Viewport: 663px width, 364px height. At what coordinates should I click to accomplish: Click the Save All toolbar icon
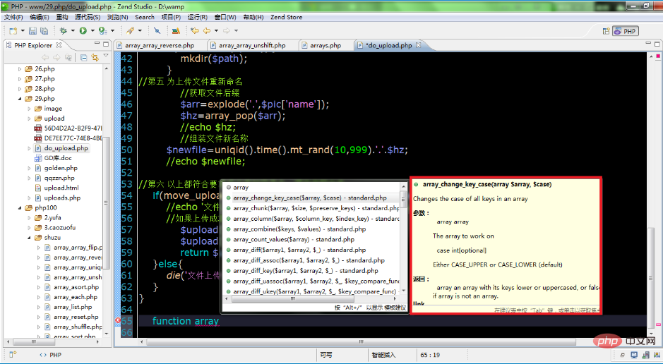pyautogui.click(x=44, y=31)
